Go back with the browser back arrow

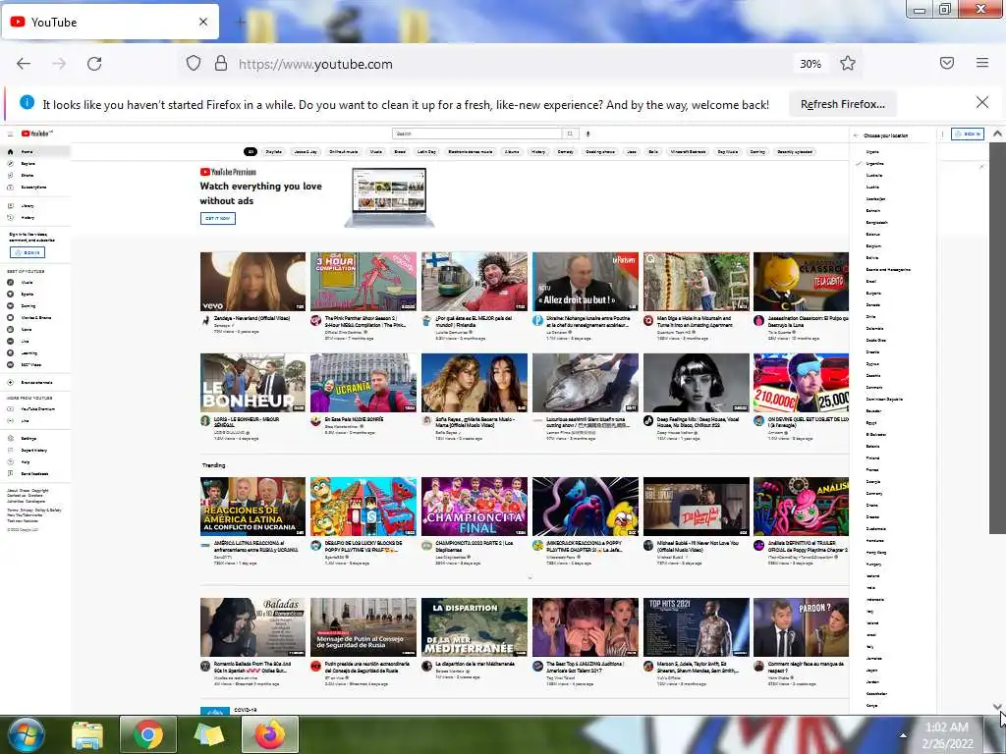pos(24,64)
